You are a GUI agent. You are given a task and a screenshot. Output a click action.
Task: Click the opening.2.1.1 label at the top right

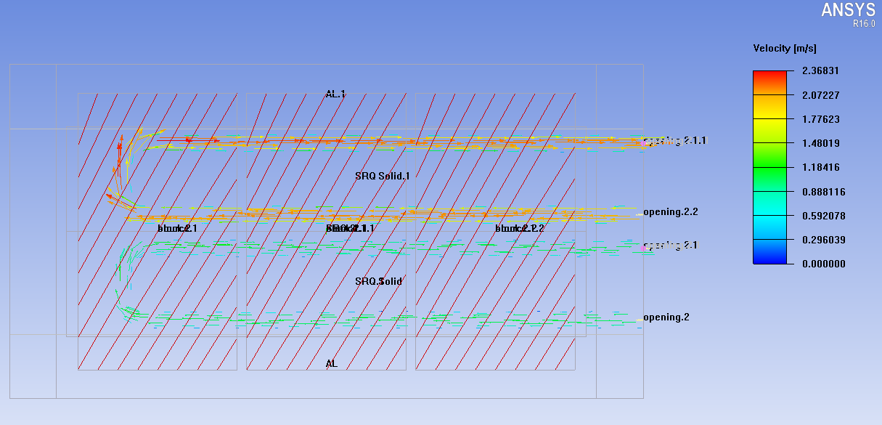tap(674, 140)
